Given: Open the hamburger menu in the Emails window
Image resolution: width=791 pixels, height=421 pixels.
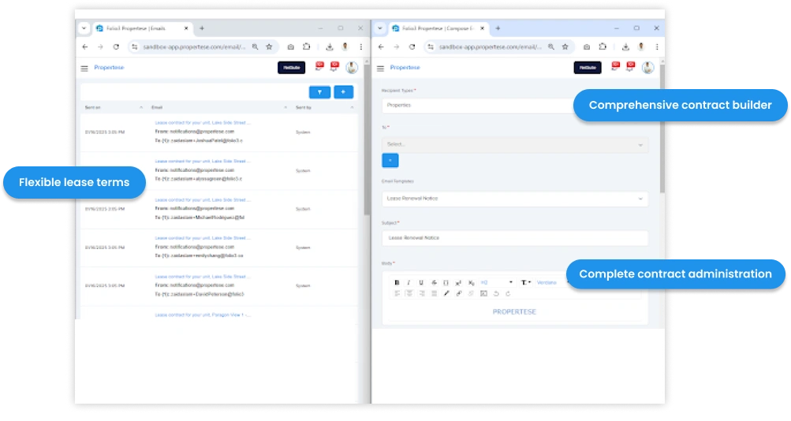Looking at the screenshot, I should point(84,68).
